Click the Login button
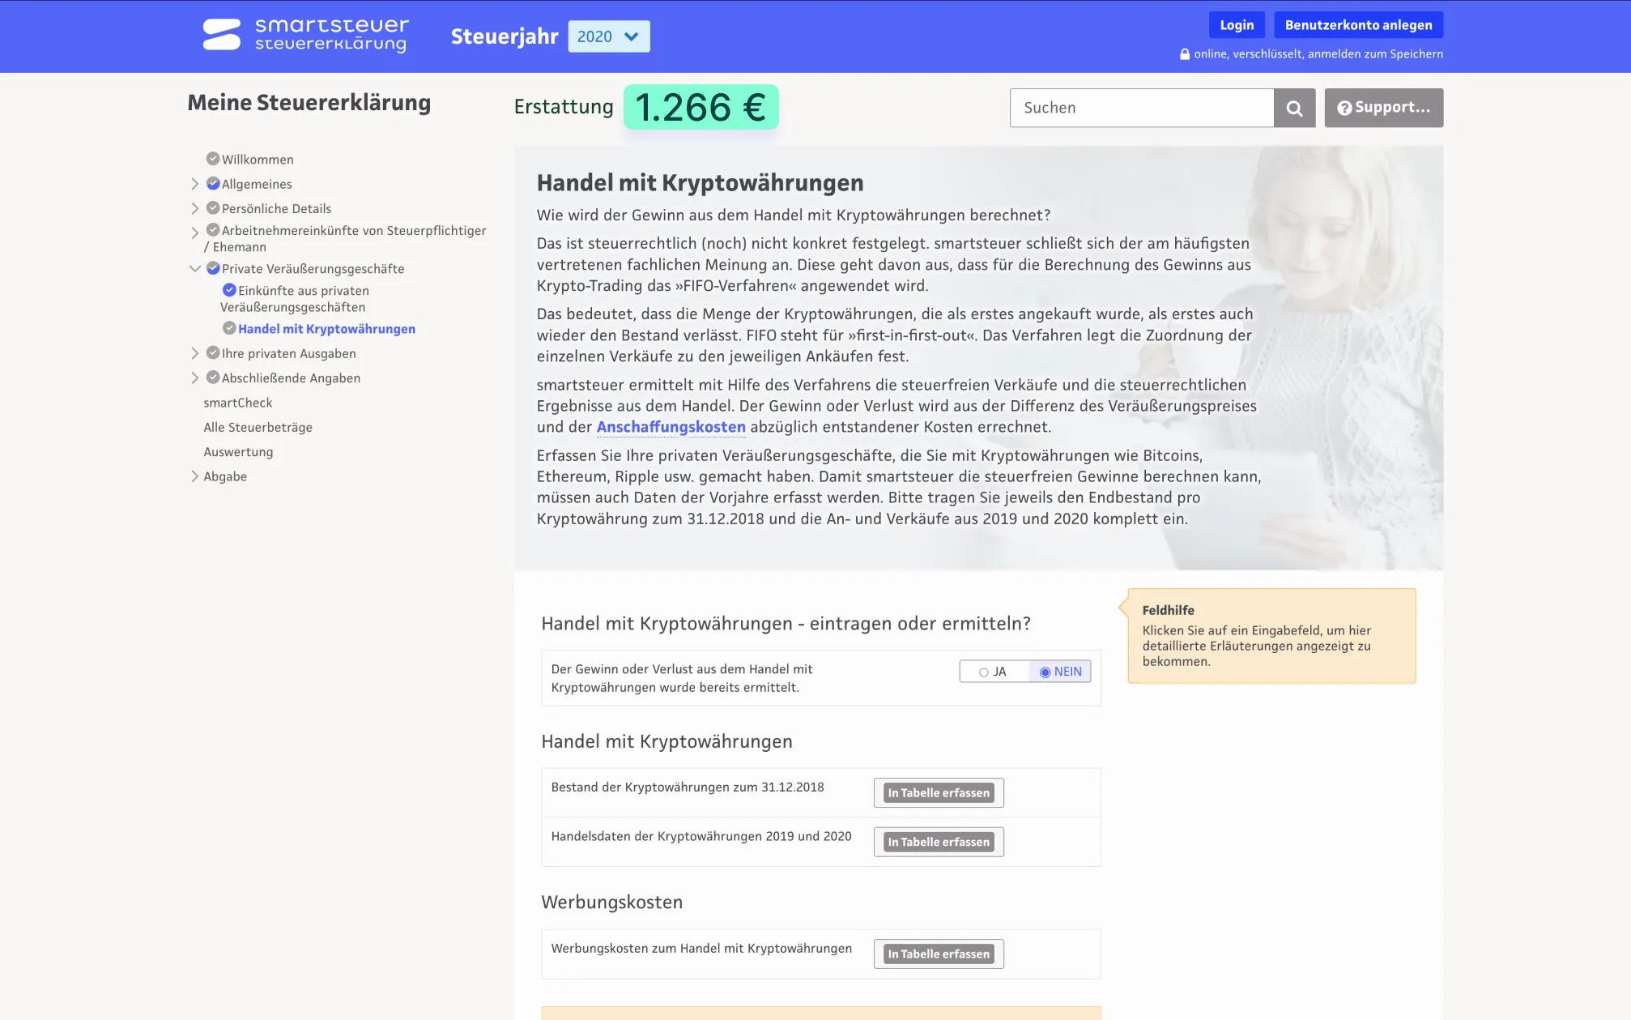 [x=1236, y=24]
